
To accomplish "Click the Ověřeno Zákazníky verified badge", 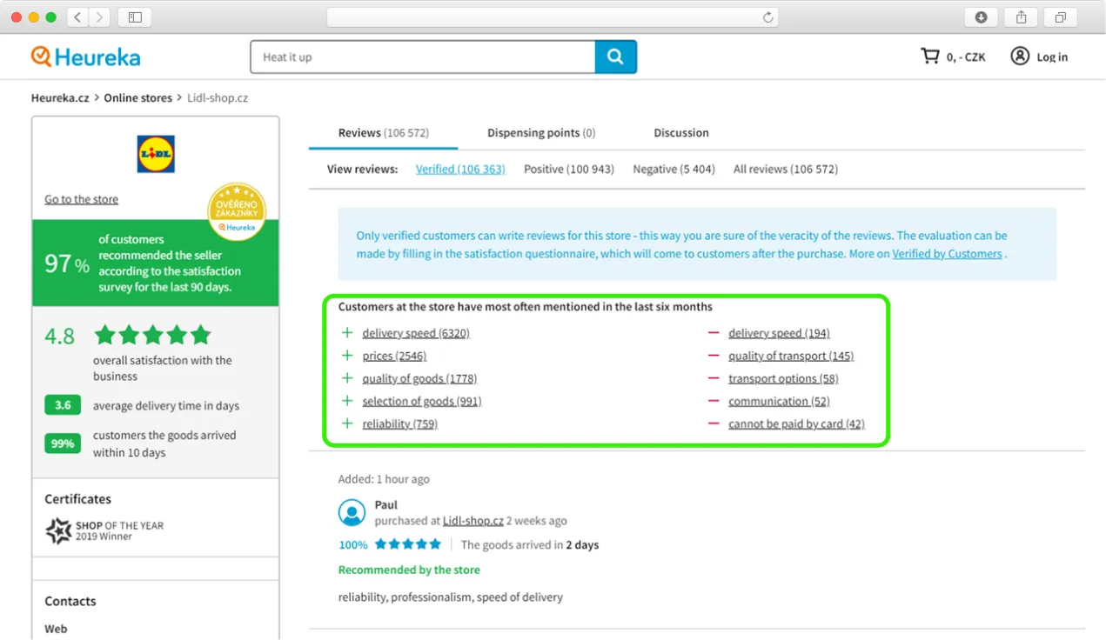I will tap(236, 211).
